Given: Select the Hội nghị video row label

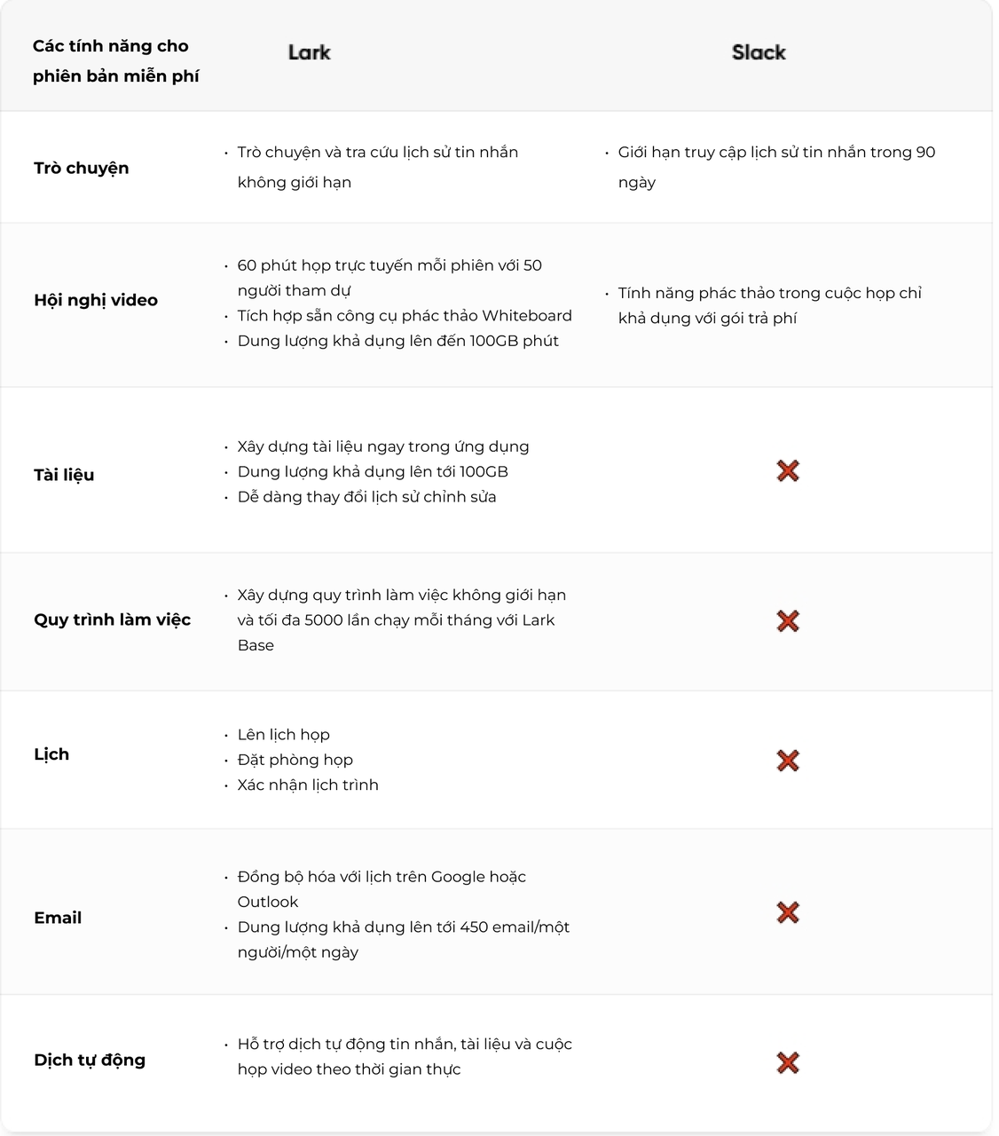Looking at the screenshot, I should [x=96, y=300].
